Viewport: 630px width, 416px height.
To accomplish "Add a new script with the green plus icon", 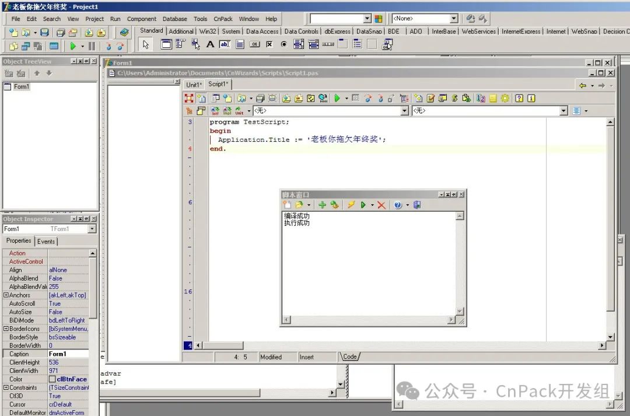I will (x=323, y=205).
